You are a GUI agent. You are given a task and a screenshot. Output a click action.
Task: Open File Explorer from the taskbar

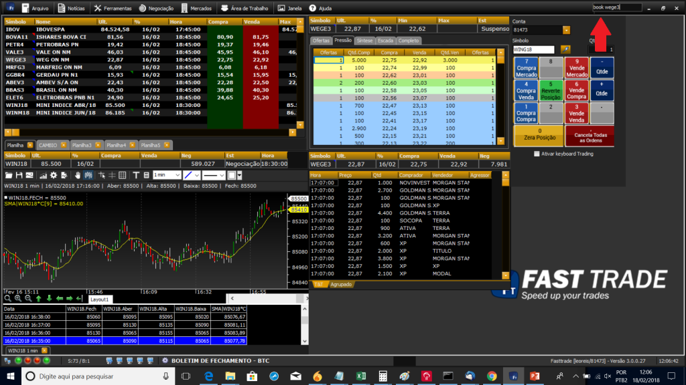coord(230,376)
